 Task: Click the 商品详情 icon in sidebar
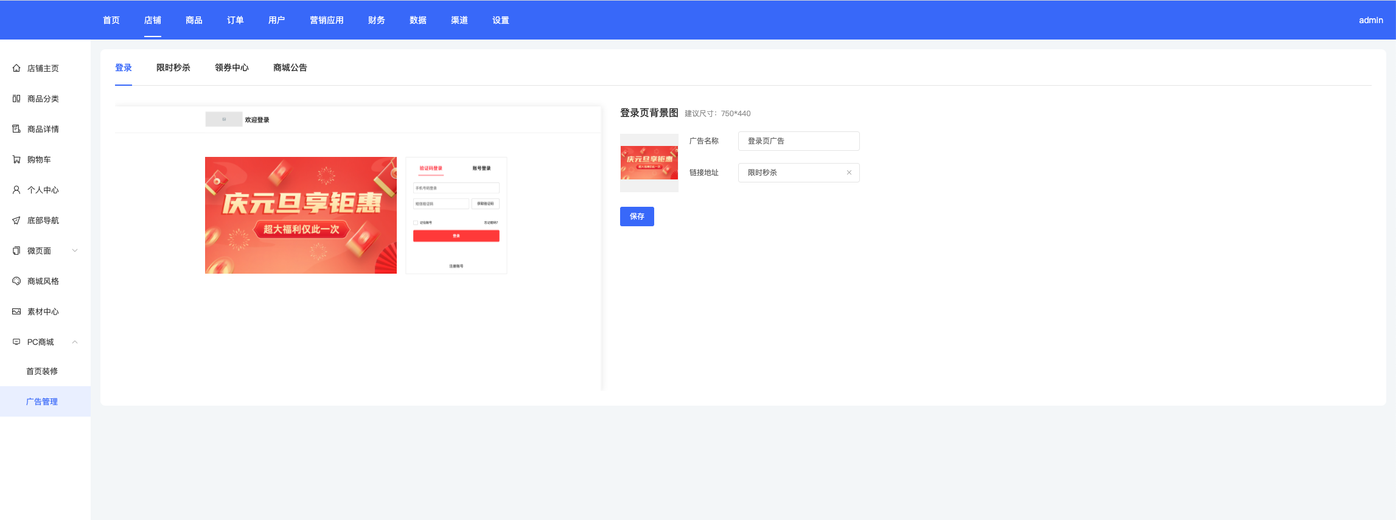pos(16,129)
